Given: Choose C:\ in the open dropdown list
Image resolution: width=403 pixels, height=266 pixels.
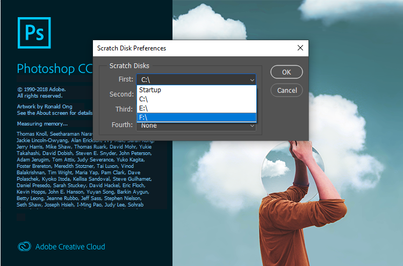Looking at the screenshot, I should tap(144, 99).
